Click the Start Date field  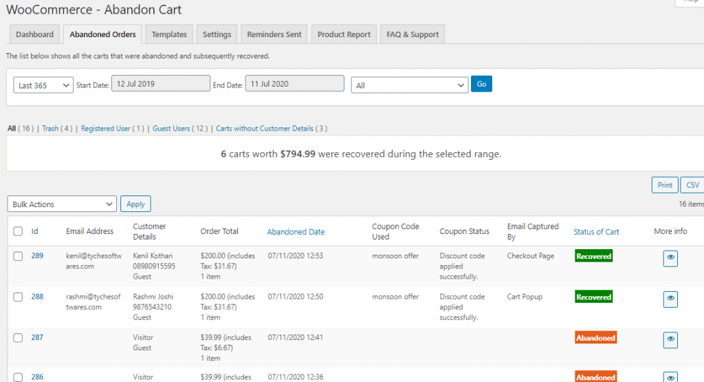tap(161, 83)
